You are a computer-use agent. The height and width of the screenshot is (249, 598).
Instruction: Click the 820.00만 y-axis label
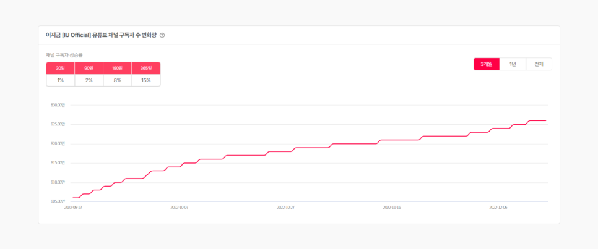(x=58, y=144)
